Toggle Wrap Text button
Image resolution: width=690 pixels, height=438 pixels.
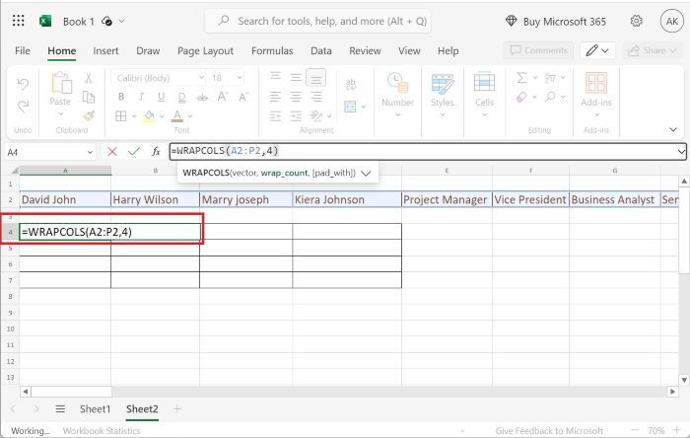[351, 84]
